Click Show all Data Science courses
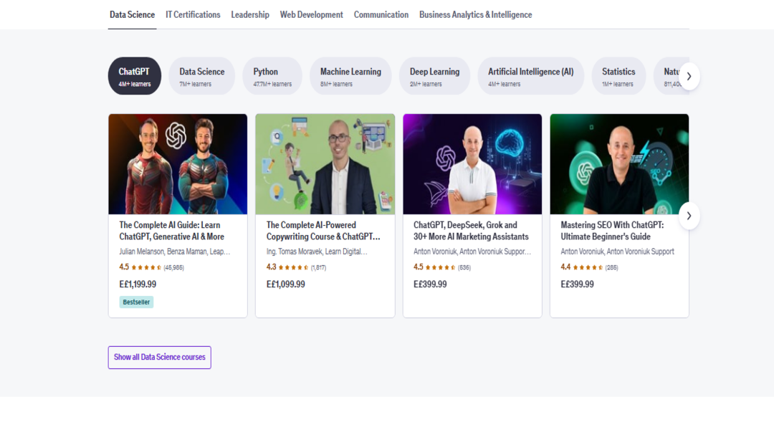 [159, 358]
